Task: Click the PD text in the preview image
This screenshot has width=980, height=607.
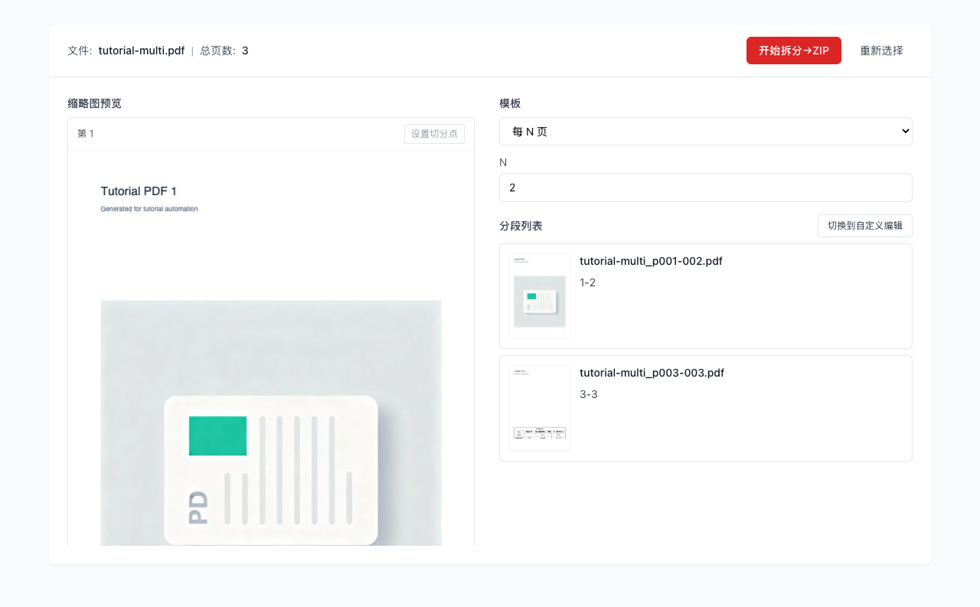Action: pos(198,507)
